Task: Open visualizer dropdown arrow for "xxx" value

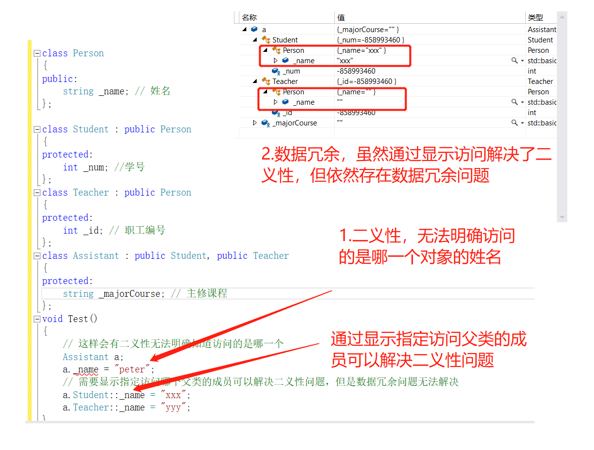Action: coord(522,61)
